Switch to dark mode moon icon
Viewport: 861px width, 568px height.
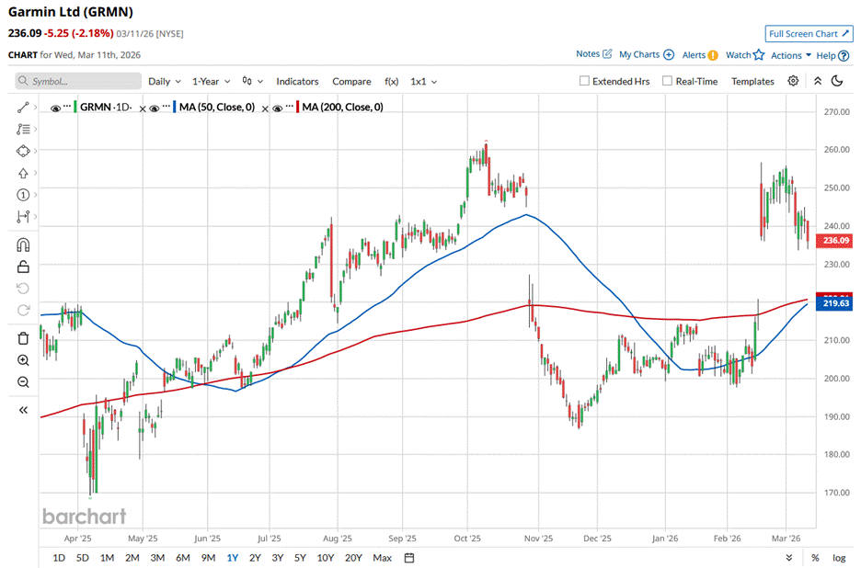(x=837, y=81)
